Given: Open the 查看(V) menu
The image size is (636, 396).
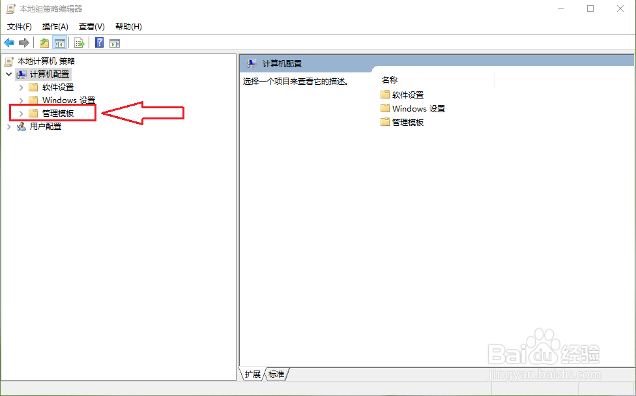Looking at the screenshot, I should coord(92,27).
